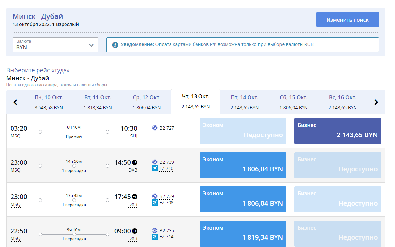Click Belavia logo next to B2 727

(155, 128)
